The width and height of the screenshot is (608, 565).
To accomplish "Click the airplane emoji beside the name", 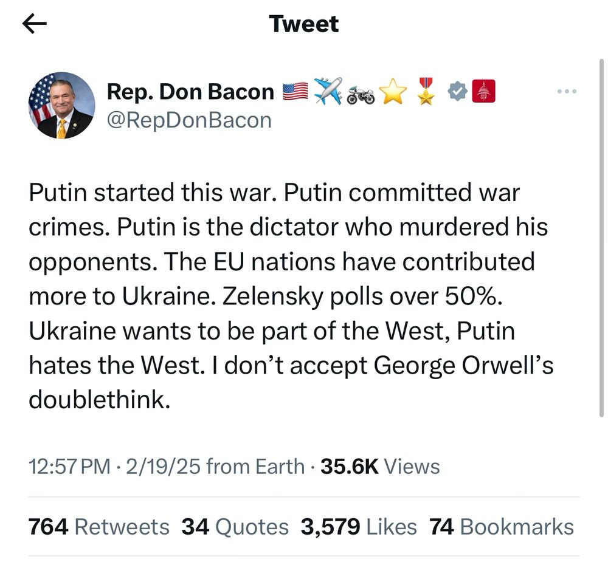I will [328, 91].
